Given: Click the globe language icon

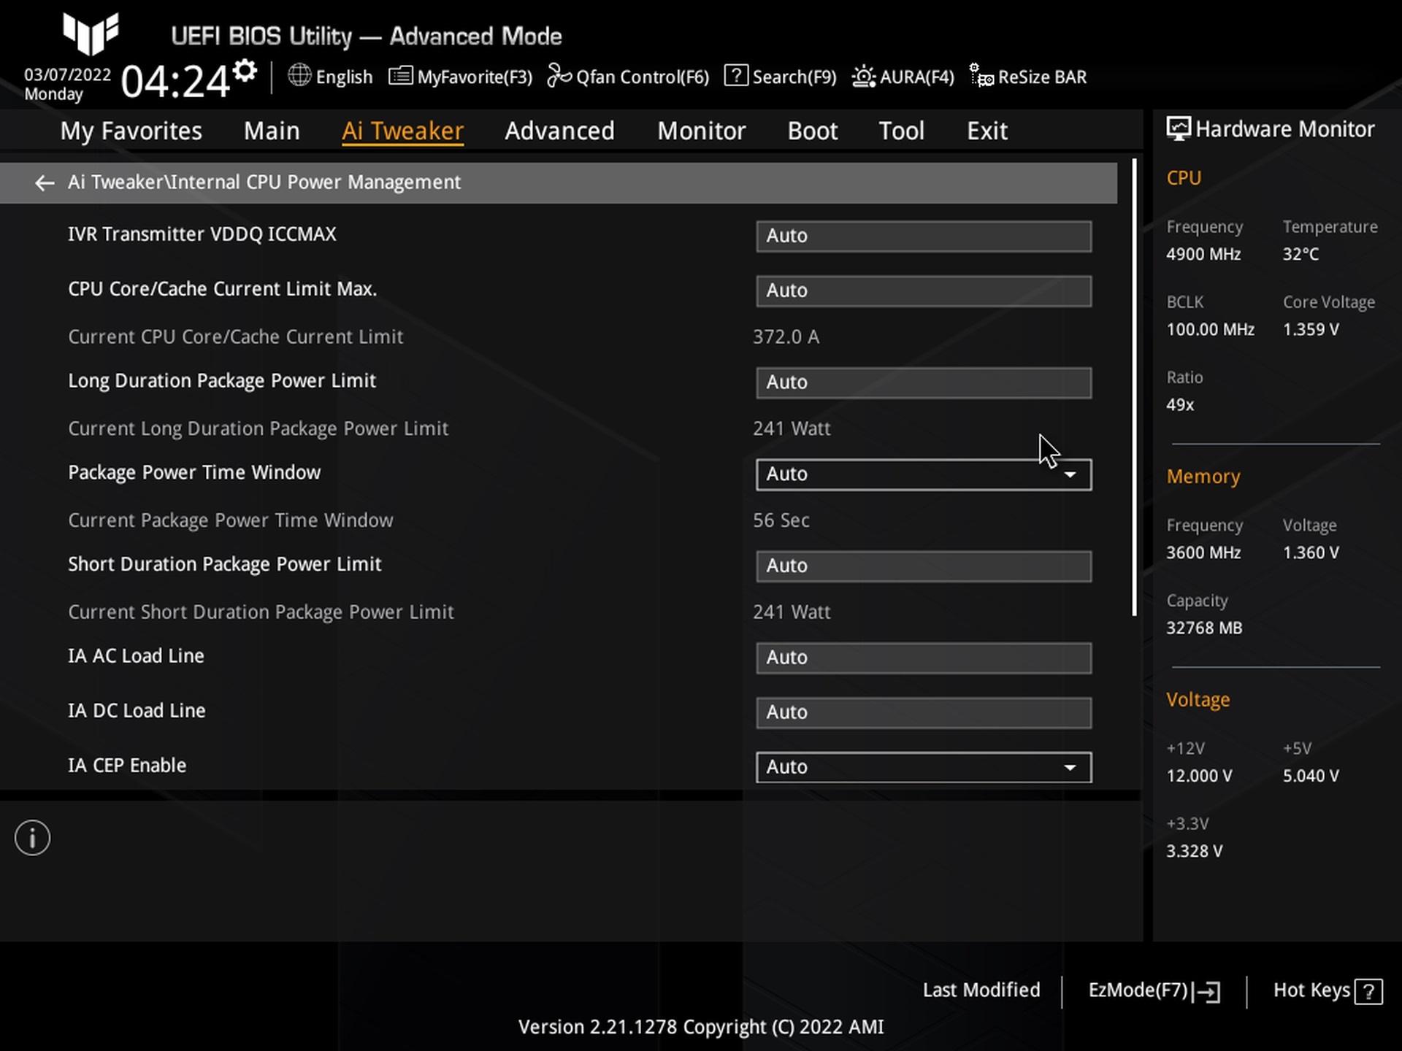Looking at the screenshot, I should click(x=299, y=76).
